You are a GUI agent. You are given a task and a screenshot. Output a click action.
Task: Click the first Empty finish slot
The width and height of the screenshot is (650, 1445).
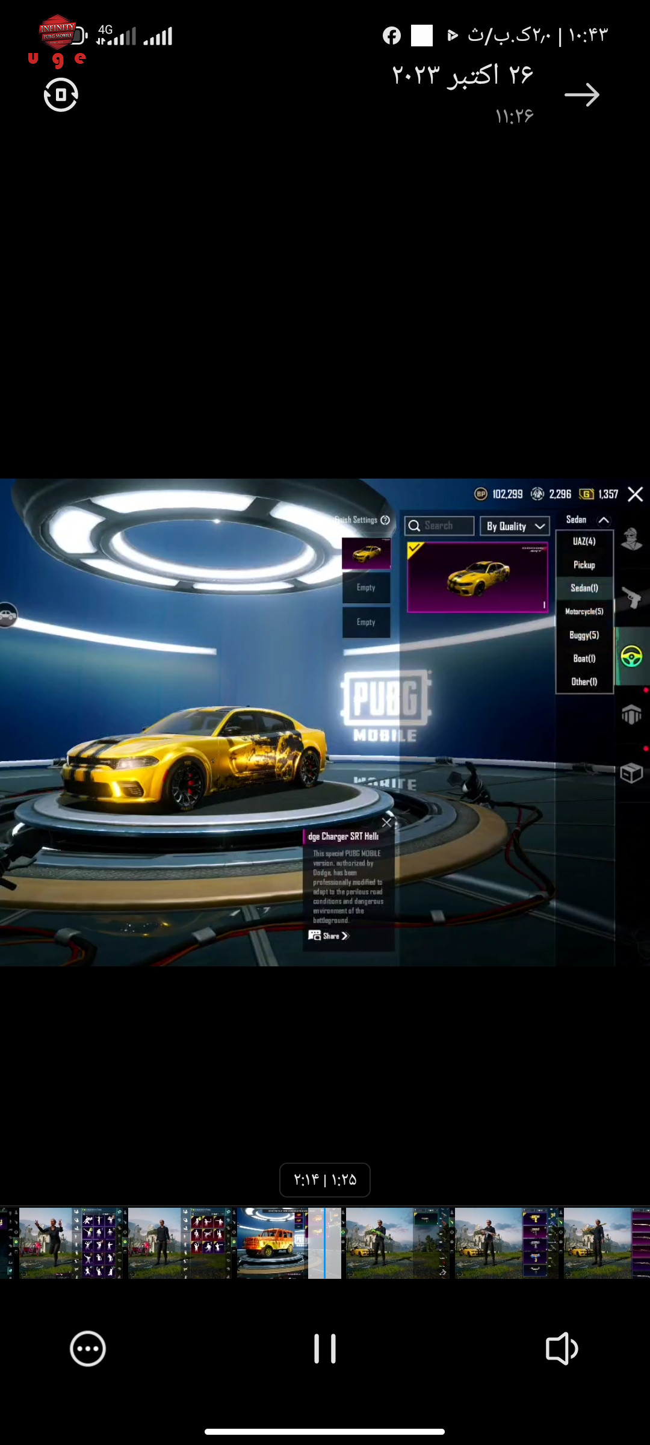point(366,588)
